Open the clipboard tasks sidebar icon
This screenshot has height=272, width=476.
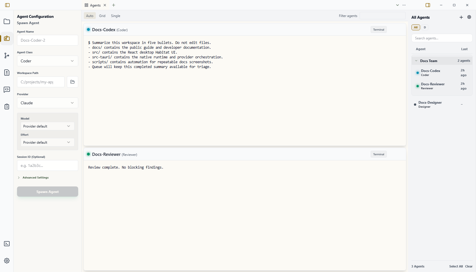pos(7,107)
